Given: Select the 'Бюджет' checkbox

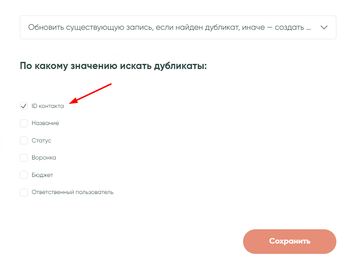Looking at the screenshot, I should [24, 175].
